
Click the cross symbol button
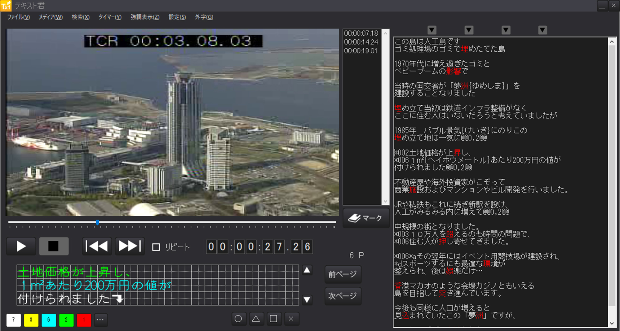291,319
